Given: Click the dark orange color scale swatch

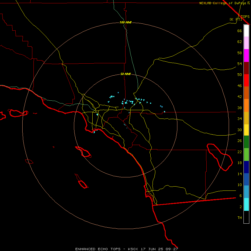Looking at the screenshot, I should click(x=246, y=93).
